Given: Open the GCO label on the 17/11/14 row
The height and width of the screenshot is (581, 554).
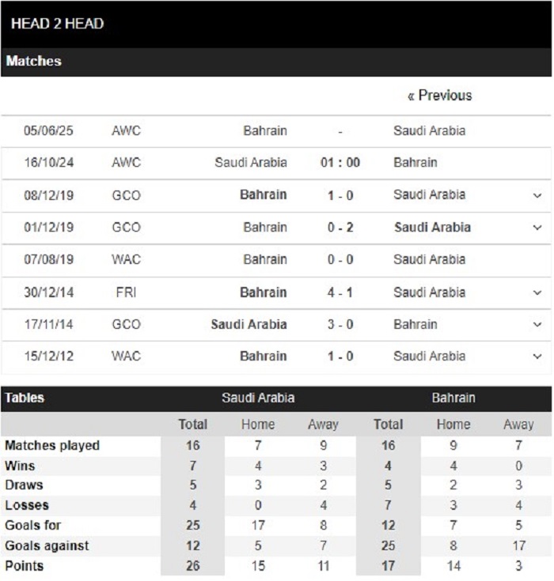Looking at the screenshot, I should pos(126,324).
